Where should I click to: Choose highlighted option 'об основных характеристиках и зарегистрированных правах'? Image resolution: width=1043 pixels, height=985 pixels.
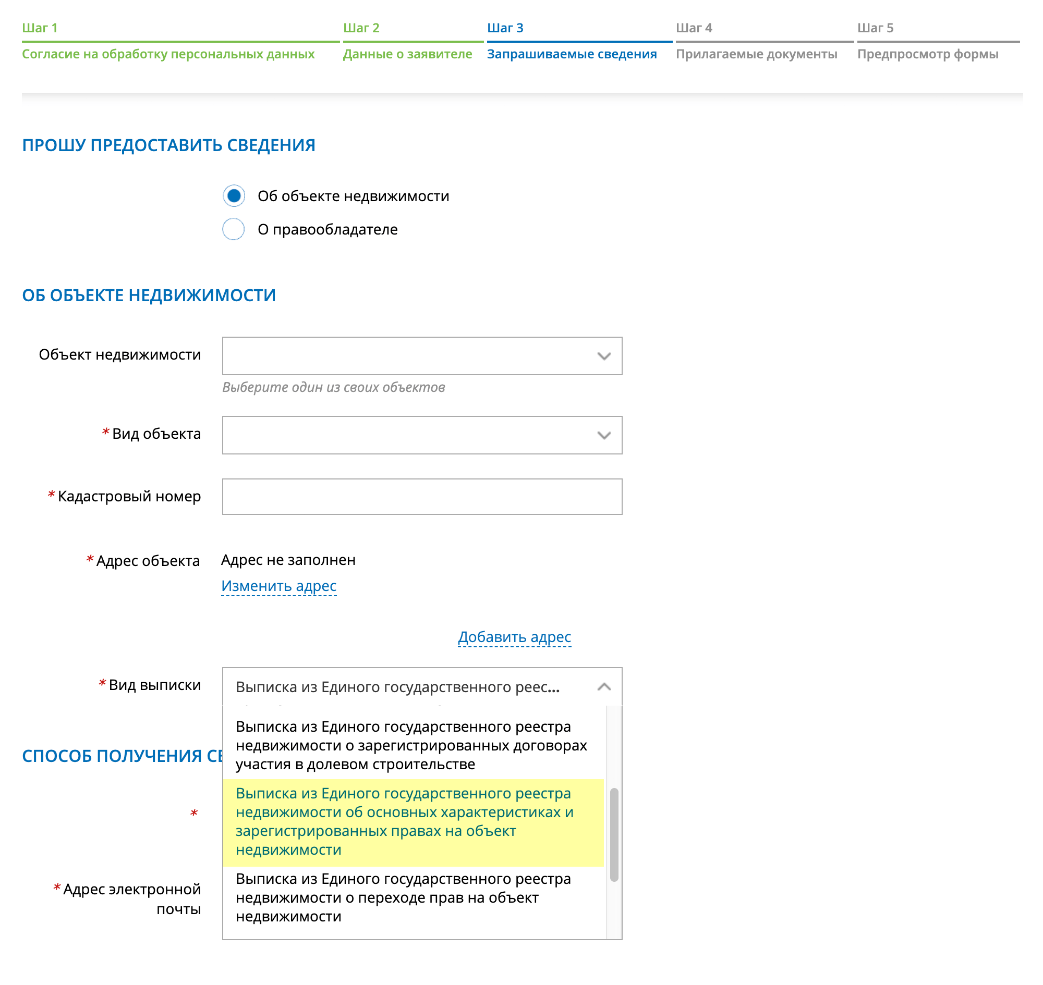(x=414, y=822)
